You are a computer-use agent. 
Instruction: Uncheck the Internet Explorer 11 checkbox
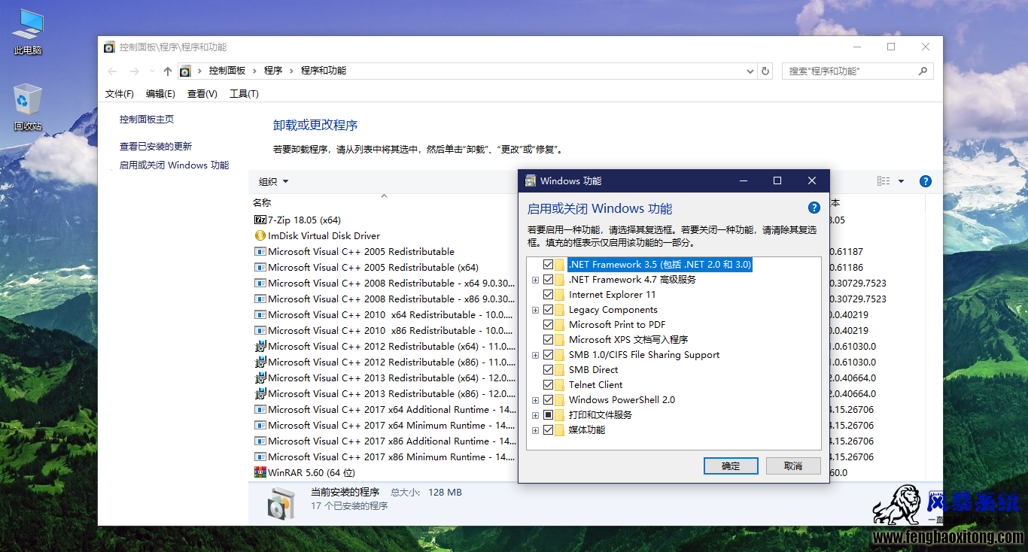coord(548,295)
